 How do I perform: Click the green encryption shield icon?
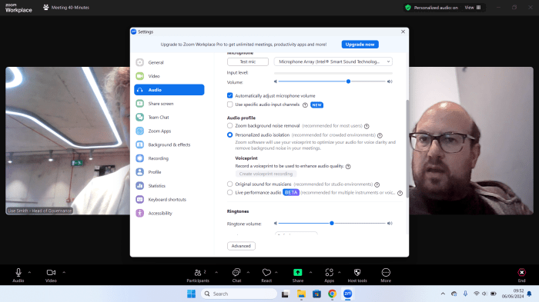tap(407, 8)
